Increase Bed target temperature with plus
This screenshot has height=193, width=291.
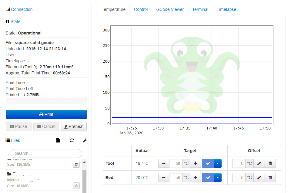click(196, 178)
